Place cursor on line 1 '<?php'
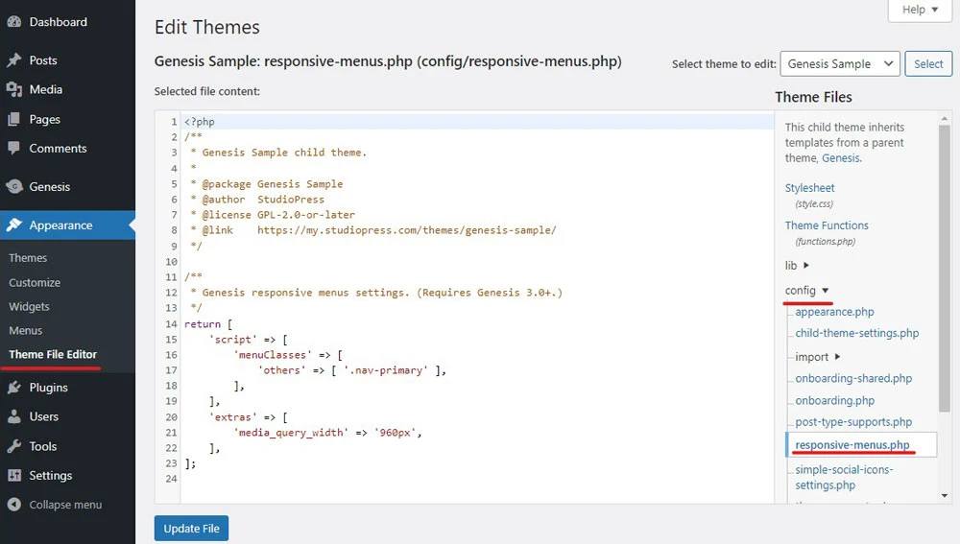This screenshot has width=960, height=544. coord(200,121)
